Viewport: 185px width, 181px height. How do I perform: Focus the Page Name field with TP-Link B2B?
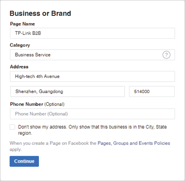coord(92,33)
